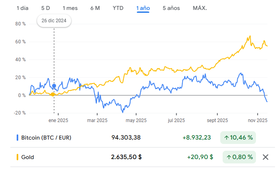Image resolution: width=277 pixels, height=169 pixels.
Task: Click the blue Bitcoin data point on chart
Action: [x=54, y=86]
